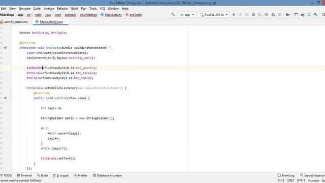
Task: Open the Window menu
Action: (x=113, y=9)
